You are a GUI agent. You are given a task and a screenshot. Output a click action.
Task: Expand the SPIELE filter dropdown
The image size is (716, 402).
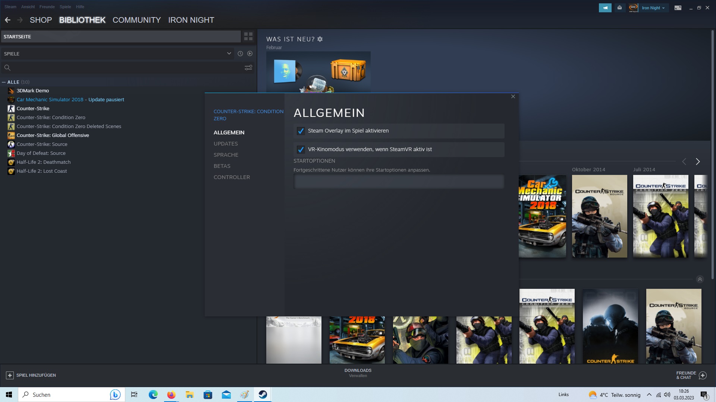coord(229,54)
